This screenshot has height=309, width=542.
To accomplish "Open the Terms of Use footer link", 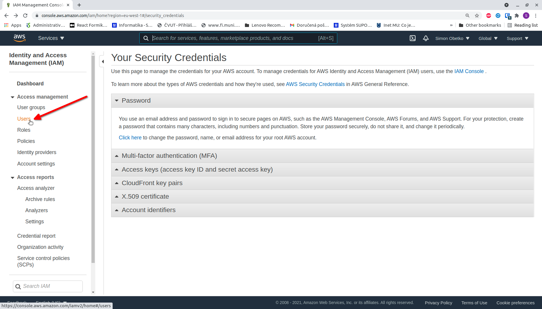I will pos(474,303).
